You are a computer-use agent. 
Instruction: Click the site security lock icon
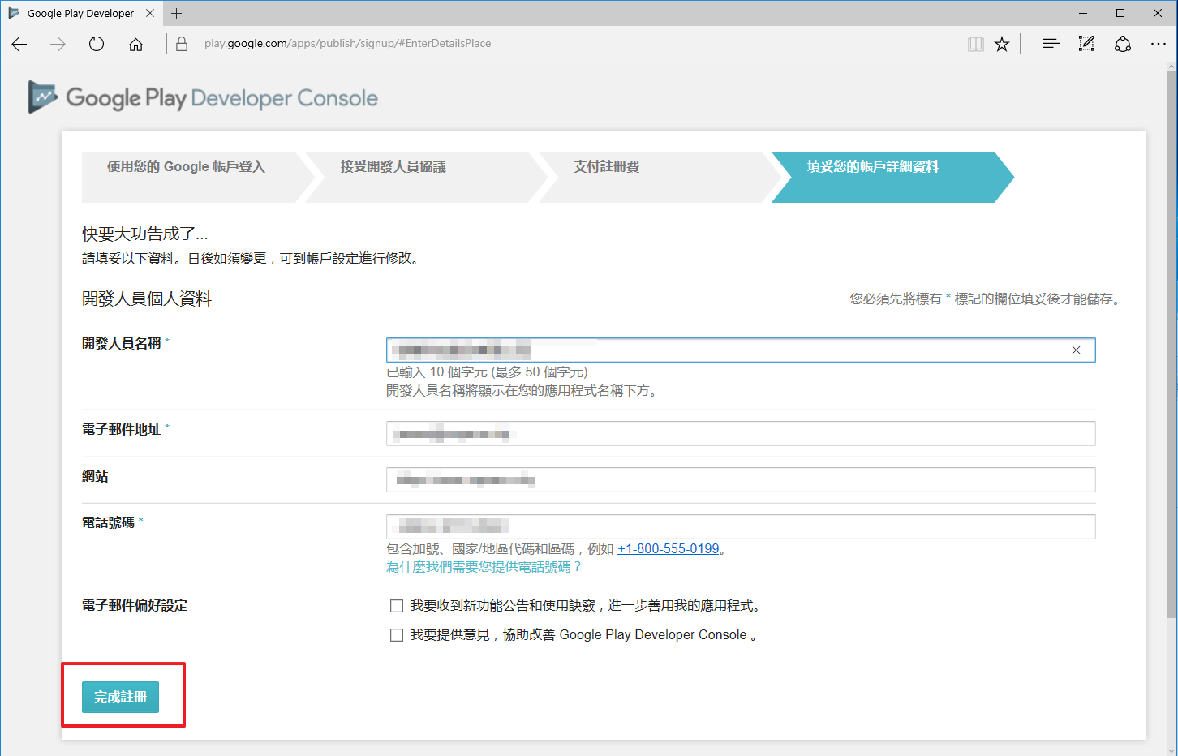(183, 44)
